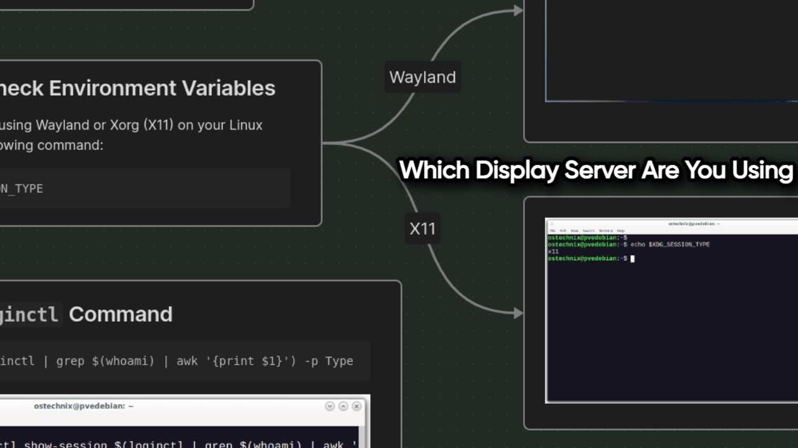
Task: Select the X11 branch label
Action: point(422,229)
